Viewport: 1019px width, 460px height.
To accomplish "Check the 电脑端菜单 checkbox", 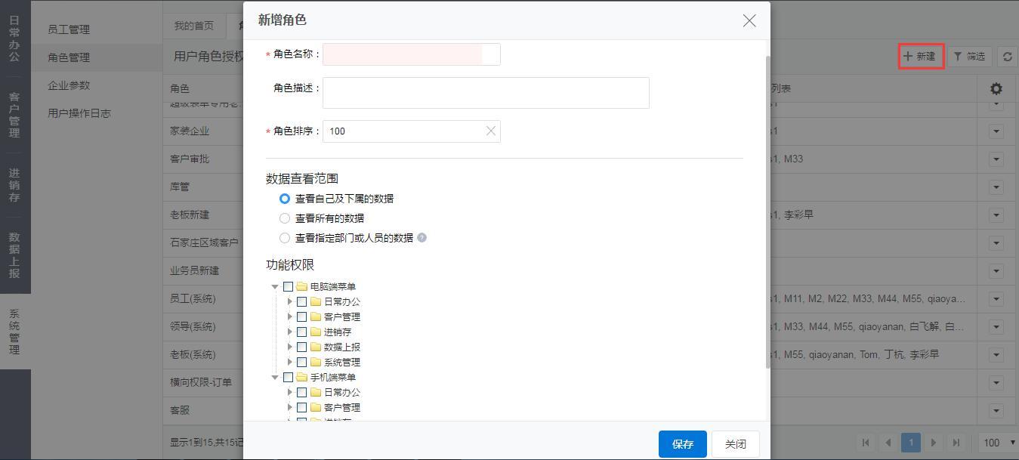I will point(288,287).
